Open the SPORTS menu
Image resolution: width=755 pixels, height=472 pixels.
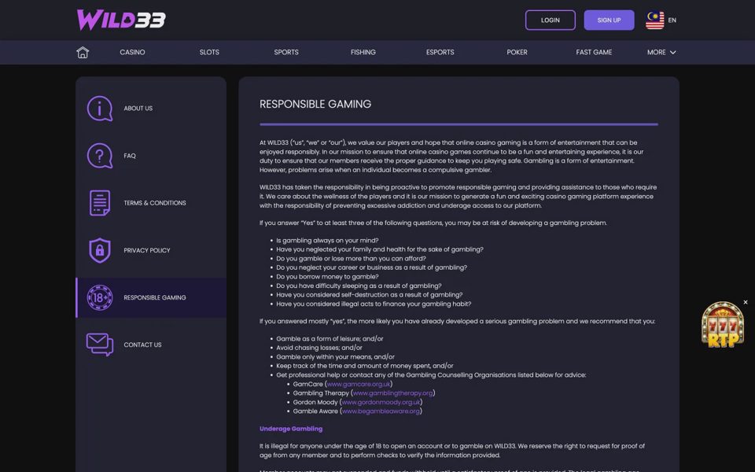286,52
